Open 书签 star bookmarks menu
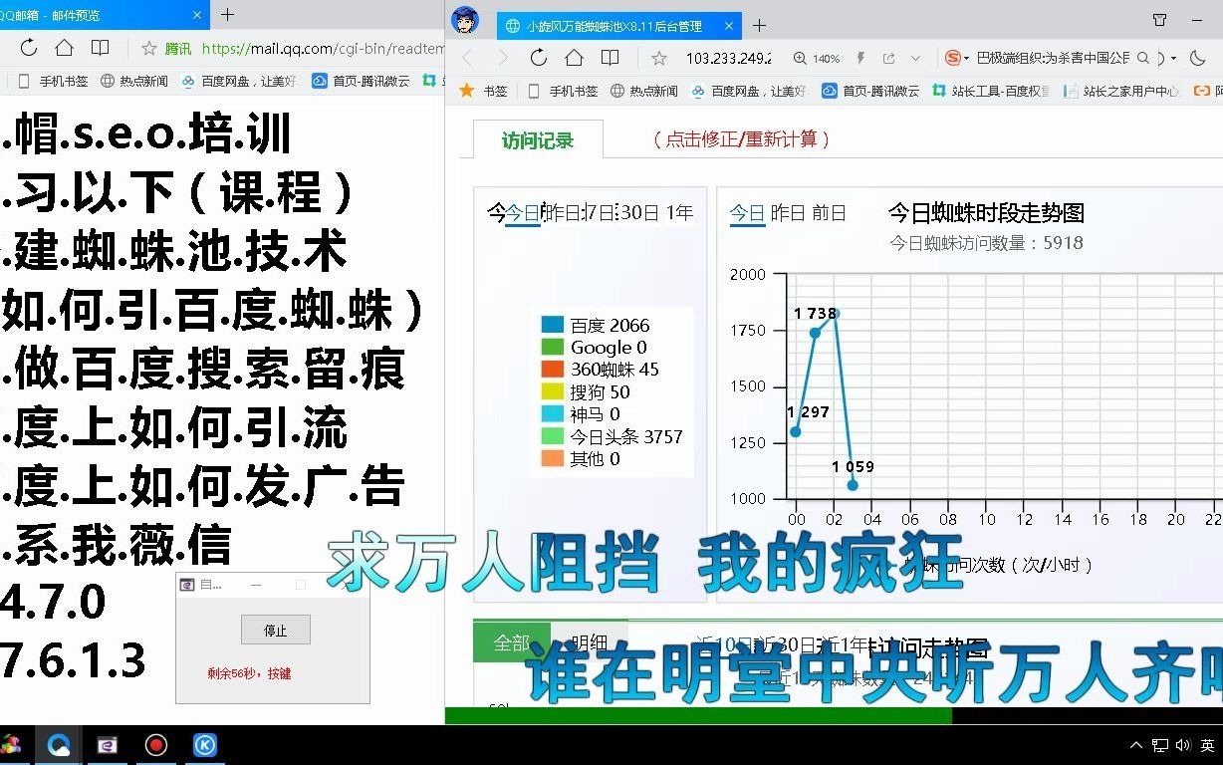The image size is (1223, 765). coord(483,90)
